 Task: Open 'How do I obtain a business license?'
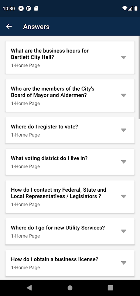pos(54,259)
